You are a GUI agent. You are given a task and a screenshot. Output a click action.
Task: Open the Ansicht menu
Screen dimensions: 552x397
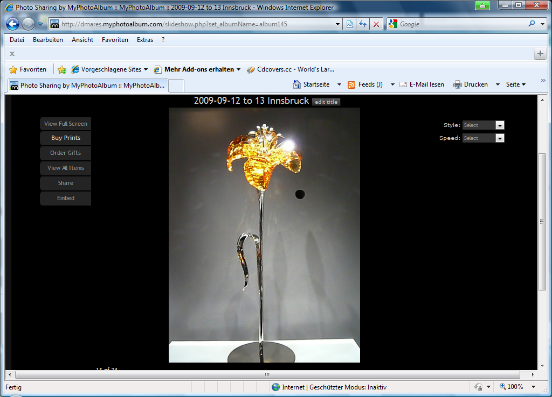82,40
